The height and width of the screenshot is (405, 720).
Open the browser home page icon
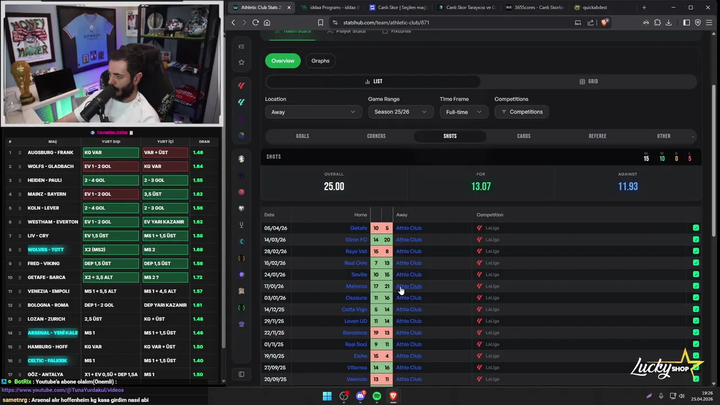click(267, 22)
